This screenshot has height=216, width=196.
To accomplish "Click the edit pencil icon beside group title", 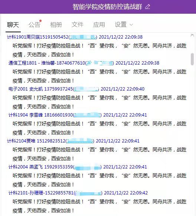I will pyautogui.click(x=147, y=6).
